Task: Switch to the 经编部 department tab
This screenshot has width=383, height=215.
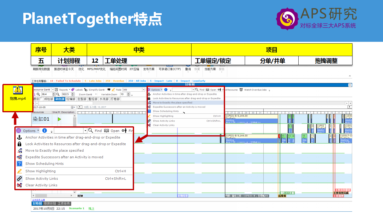Action: [71, 99]
